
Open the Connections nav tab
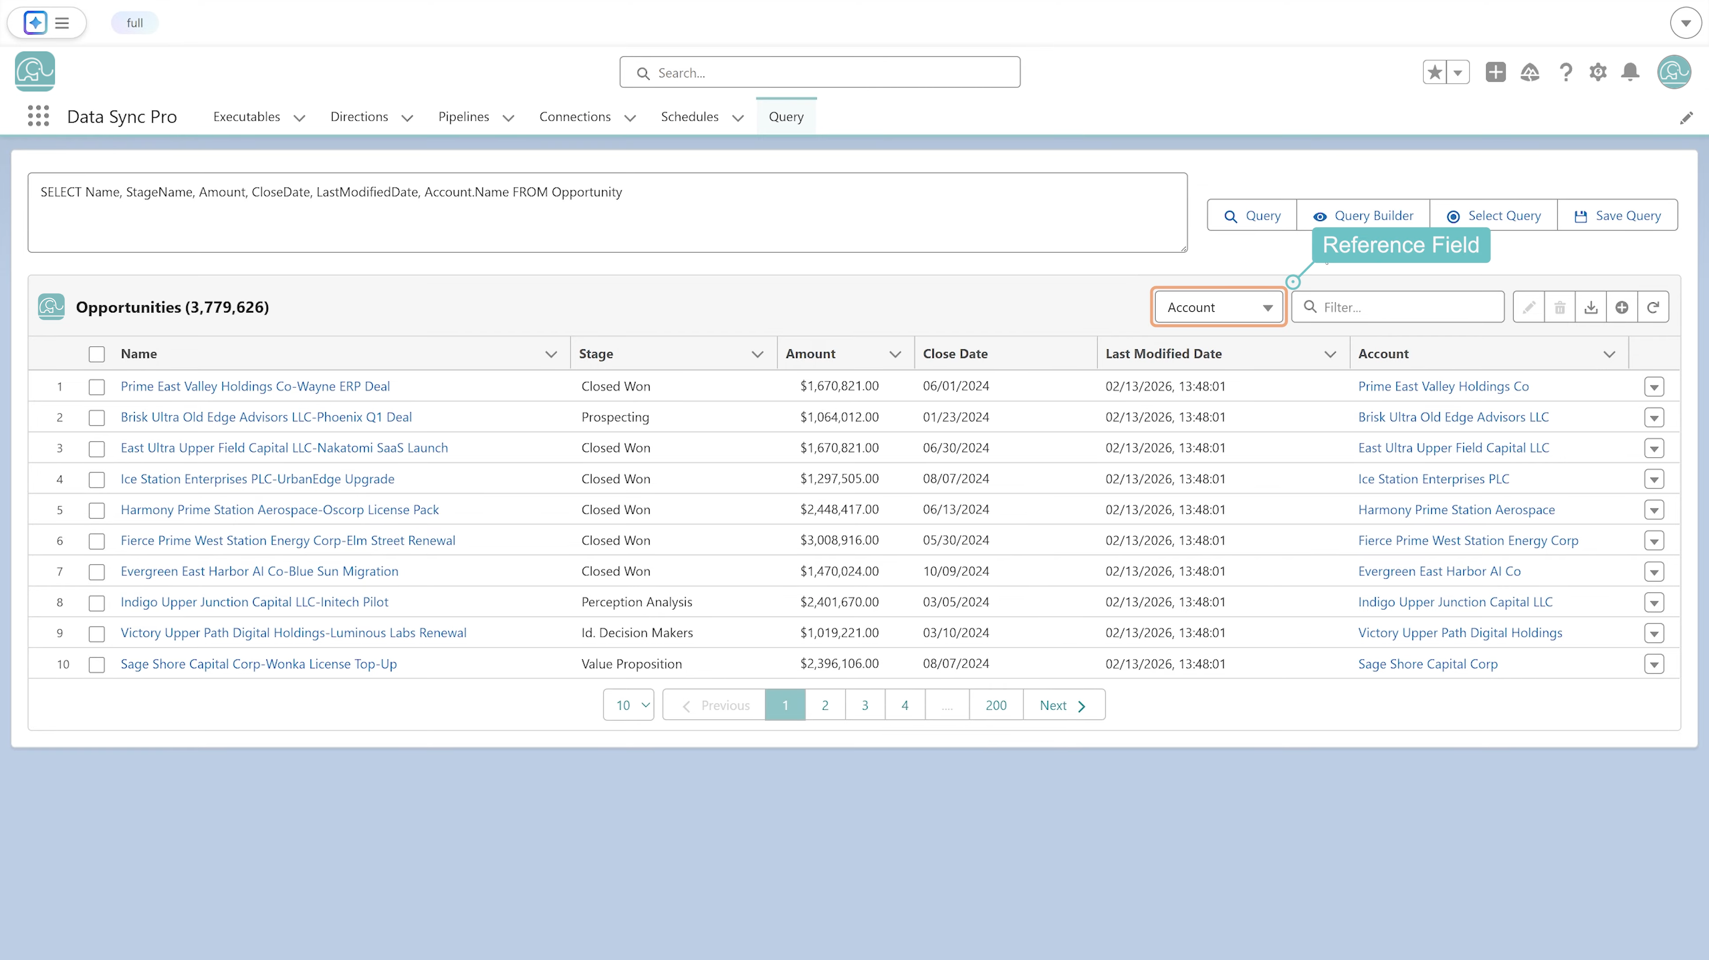tap(575, 117)
